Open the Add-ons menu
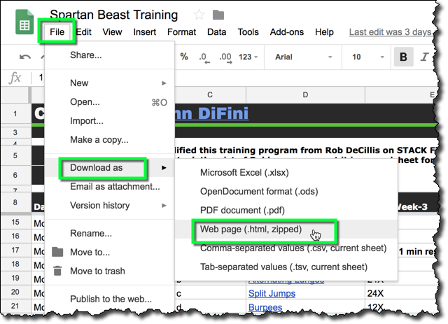The width and height of the screenshot is (448, 324). pyautogui.click(x=287, y=32)
